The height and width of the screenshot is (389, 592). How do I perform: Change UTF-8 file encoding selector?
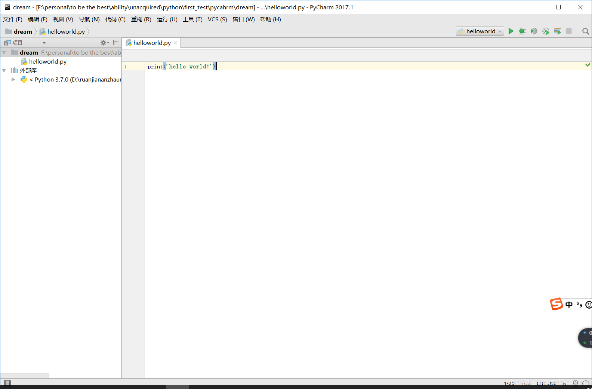(546, 384)
